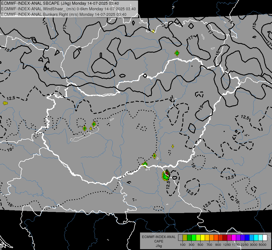Select the bright green swatch starting at 300
Viewport: 272px width, 250px height.
pyautogui.click(x=194, y=237)
